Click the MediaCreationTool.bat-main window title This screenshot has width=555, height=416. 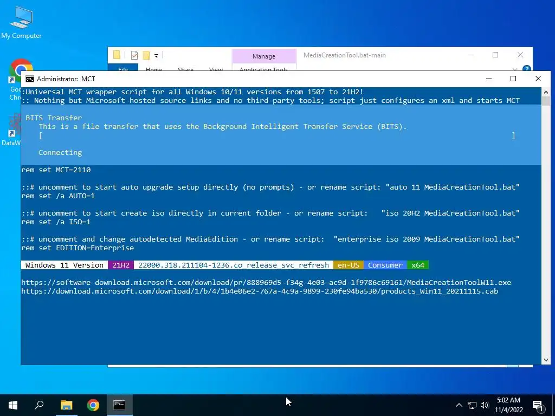click(x=344, y=55)
